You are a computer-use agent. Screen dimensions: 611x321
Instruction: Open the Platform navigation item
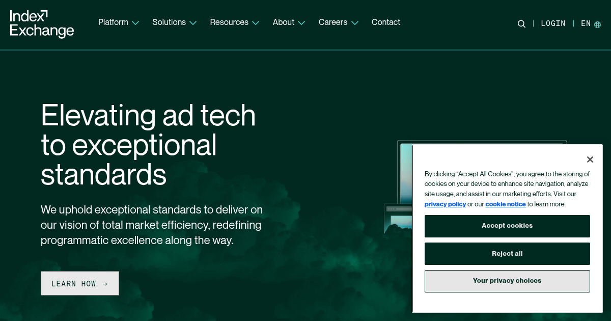113,22
